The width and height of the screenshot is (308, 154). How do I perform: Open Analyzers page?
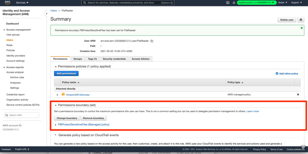pos(15,83)
